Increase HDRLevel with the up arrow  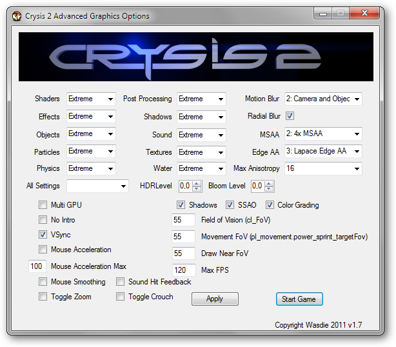[x=197, y=183]
